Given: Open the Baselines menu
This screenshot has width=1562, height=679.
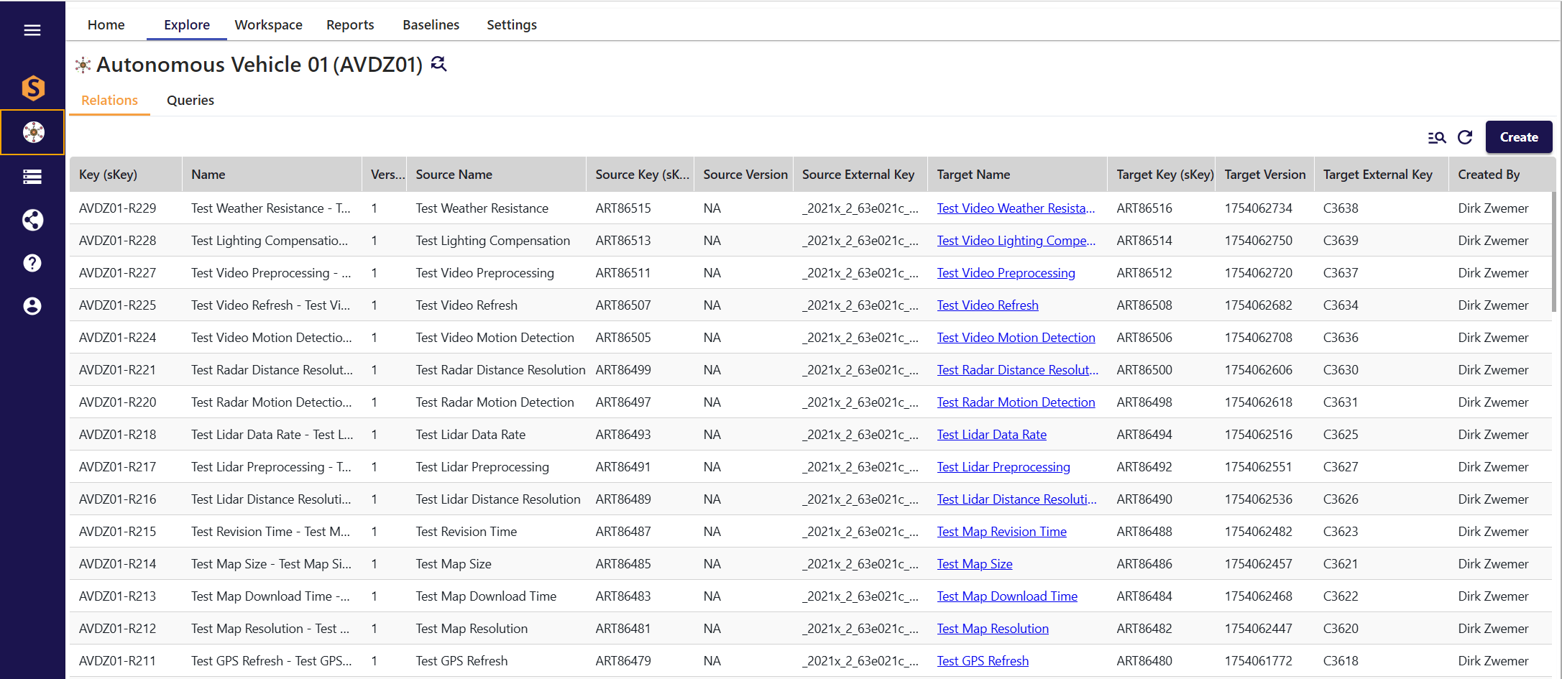Looking at the screenshot, I should point(431,24).
